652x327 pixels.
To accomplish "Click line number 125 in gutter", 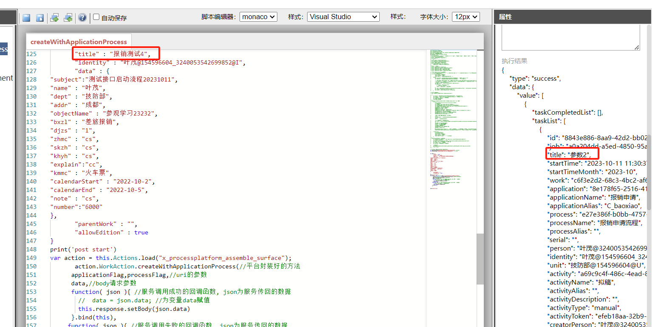I will pos(31,54).
